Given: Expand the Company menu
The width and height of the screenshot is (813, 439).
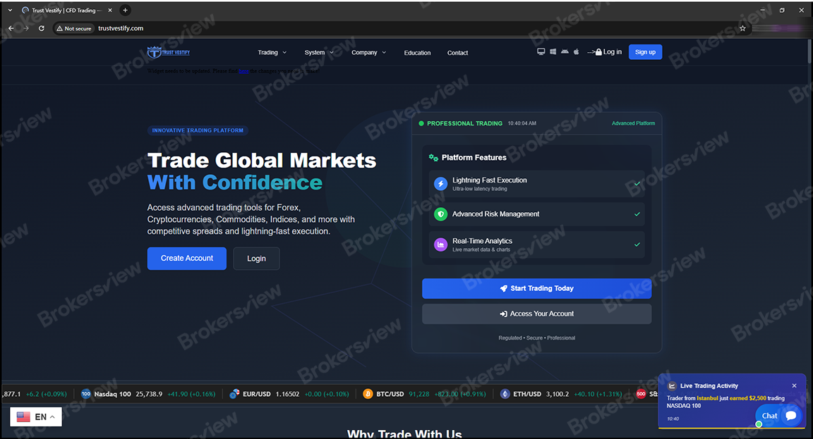Looking at the screenshot, I should [368, 52].
